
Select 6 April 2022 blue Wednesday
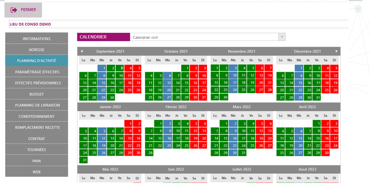[299, 131]
